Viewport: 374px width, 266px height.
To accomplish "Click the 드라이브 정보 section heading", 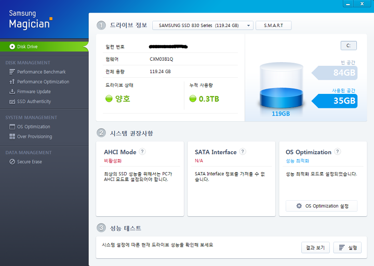I will click(128, 25).
